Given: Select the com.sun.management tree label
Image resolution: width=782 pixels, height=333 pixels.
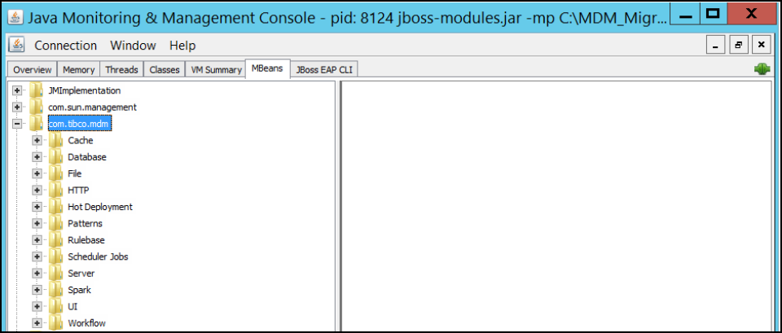Looking at the screenshot, I should 92,107.
